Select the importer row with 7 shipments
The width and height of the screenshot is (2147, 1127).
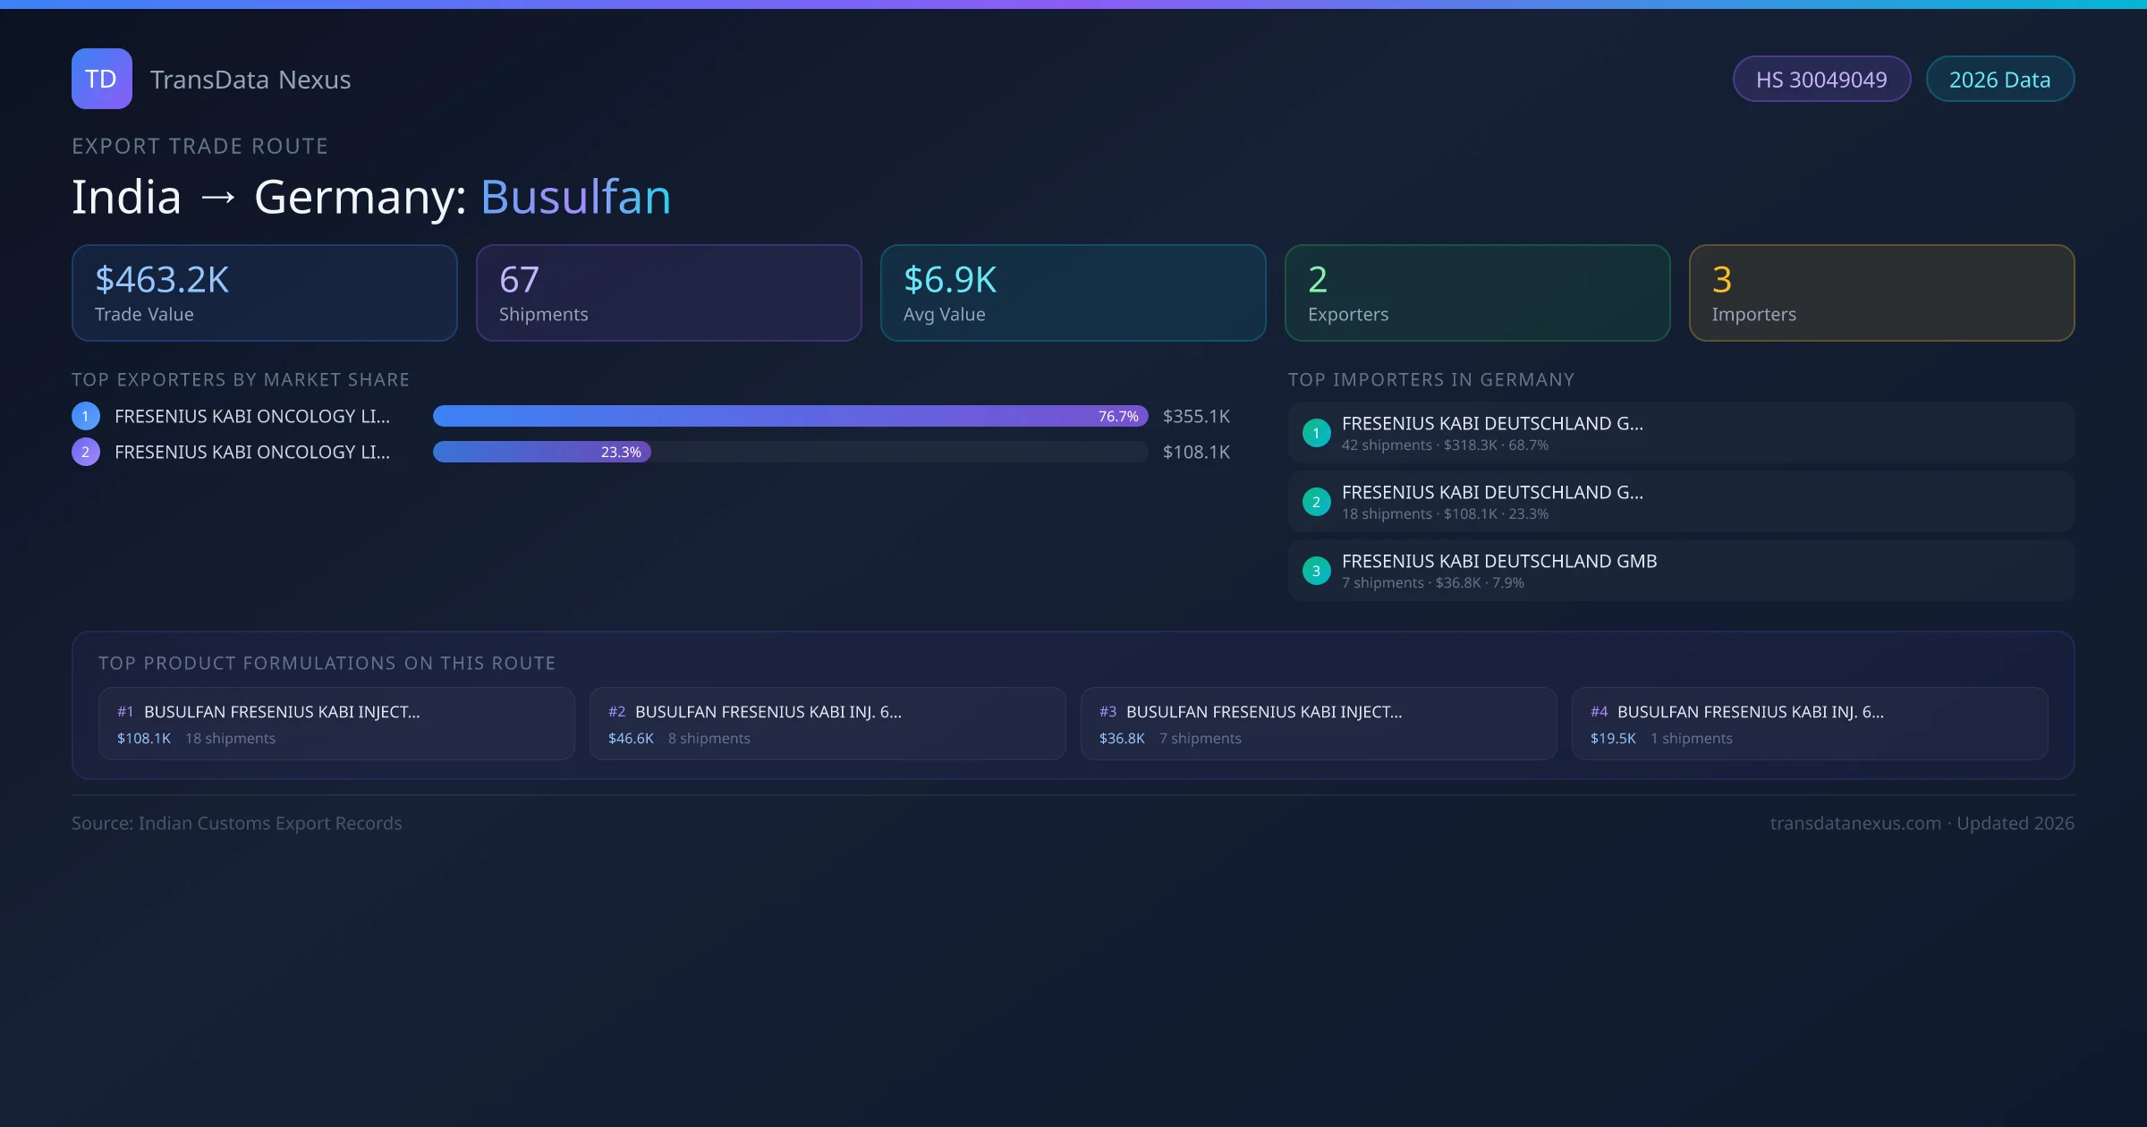[1681, 571]
